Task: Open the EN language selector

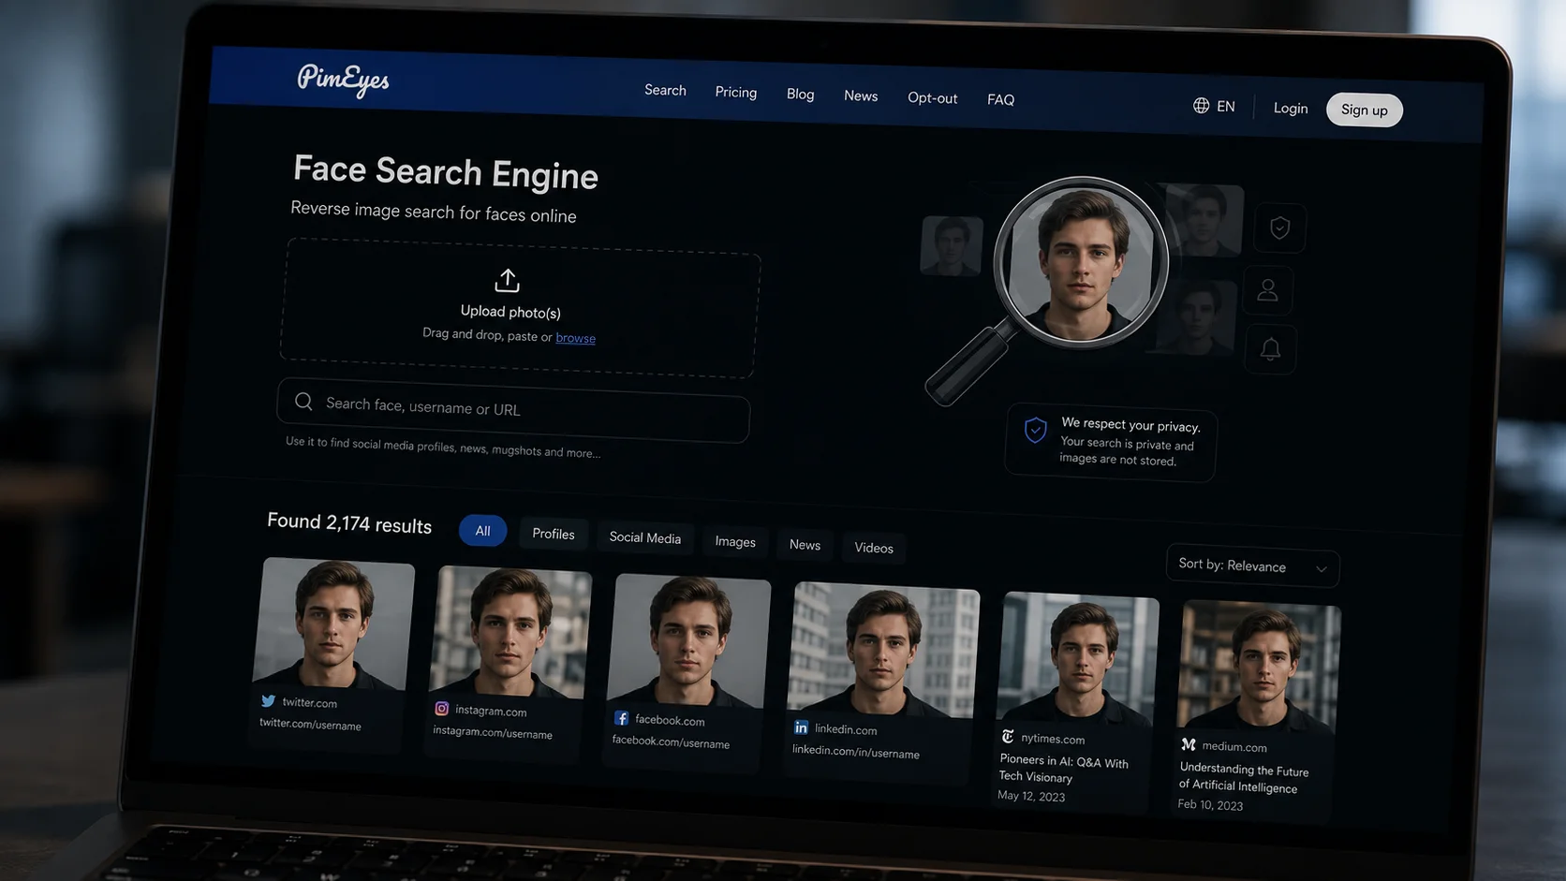Action: (x=1214, y=106)
